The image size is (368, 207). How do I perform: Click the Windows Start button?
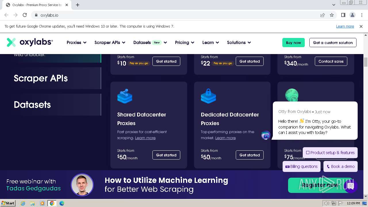tap(8, 203)
